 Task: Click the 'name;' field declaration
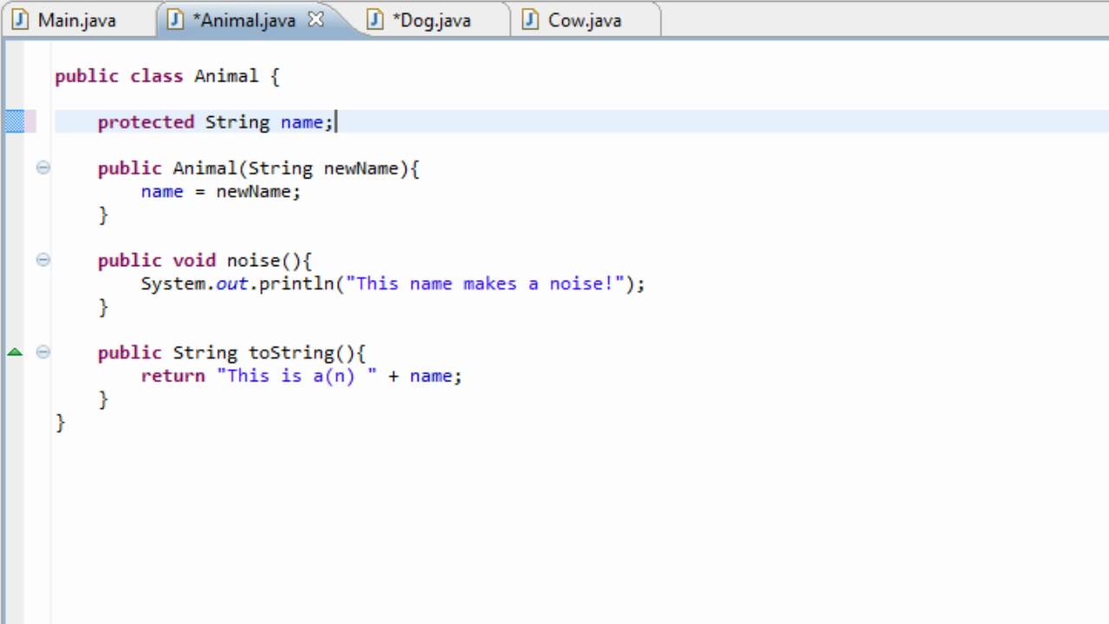tap(307, 122)
